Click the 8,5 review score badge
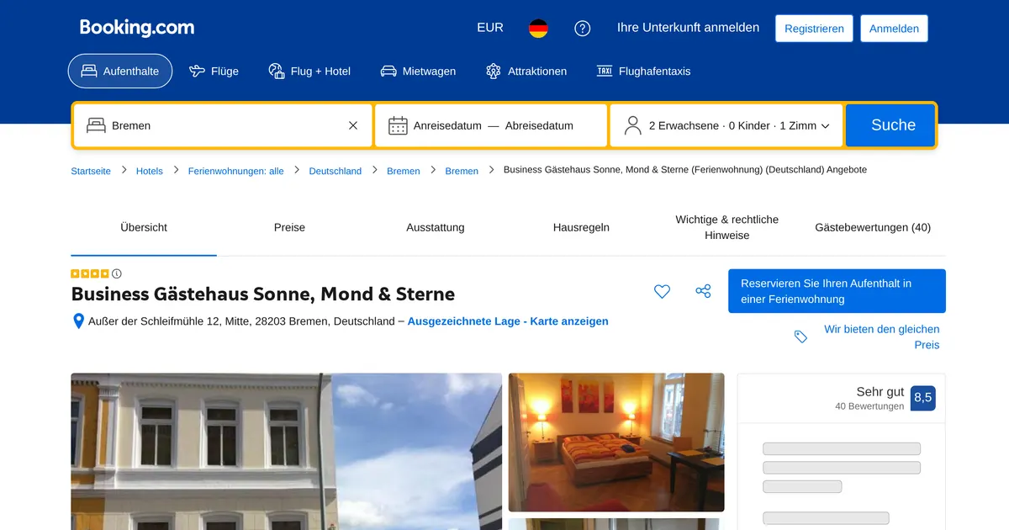The height and width of the screenshot is (530, 1009). coord(922,398)
